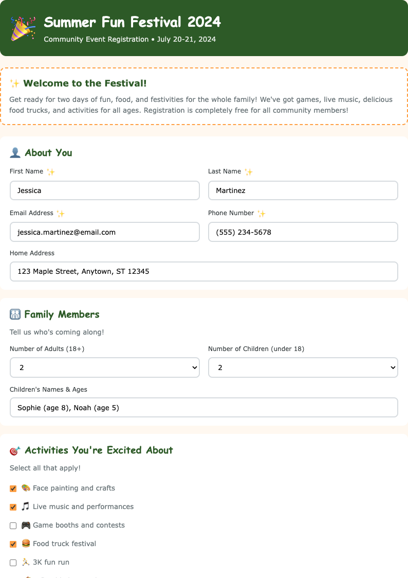The height and width of the screenshot is (578, 408).
Task: Enable game booths and contests
Action: click(13, 525)
